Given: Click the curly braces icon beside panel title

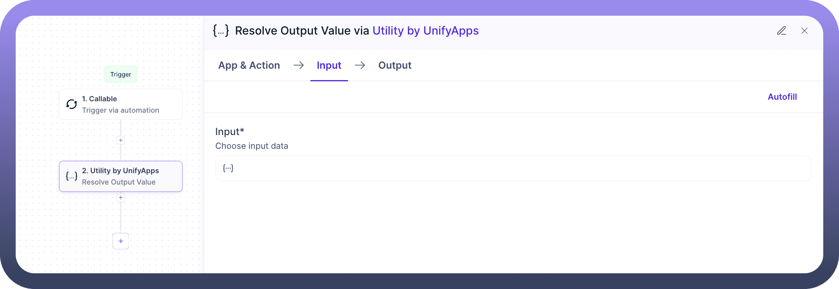Looking at the screenshot, I should coord(221,31).
